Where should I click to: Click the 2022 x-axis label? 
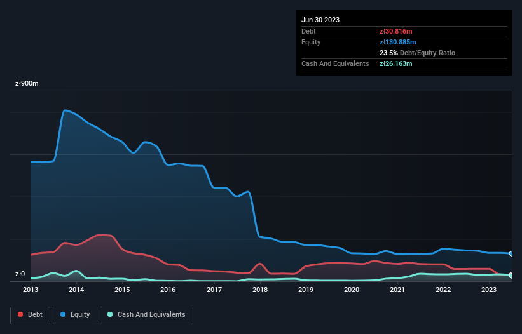(443, 290)
